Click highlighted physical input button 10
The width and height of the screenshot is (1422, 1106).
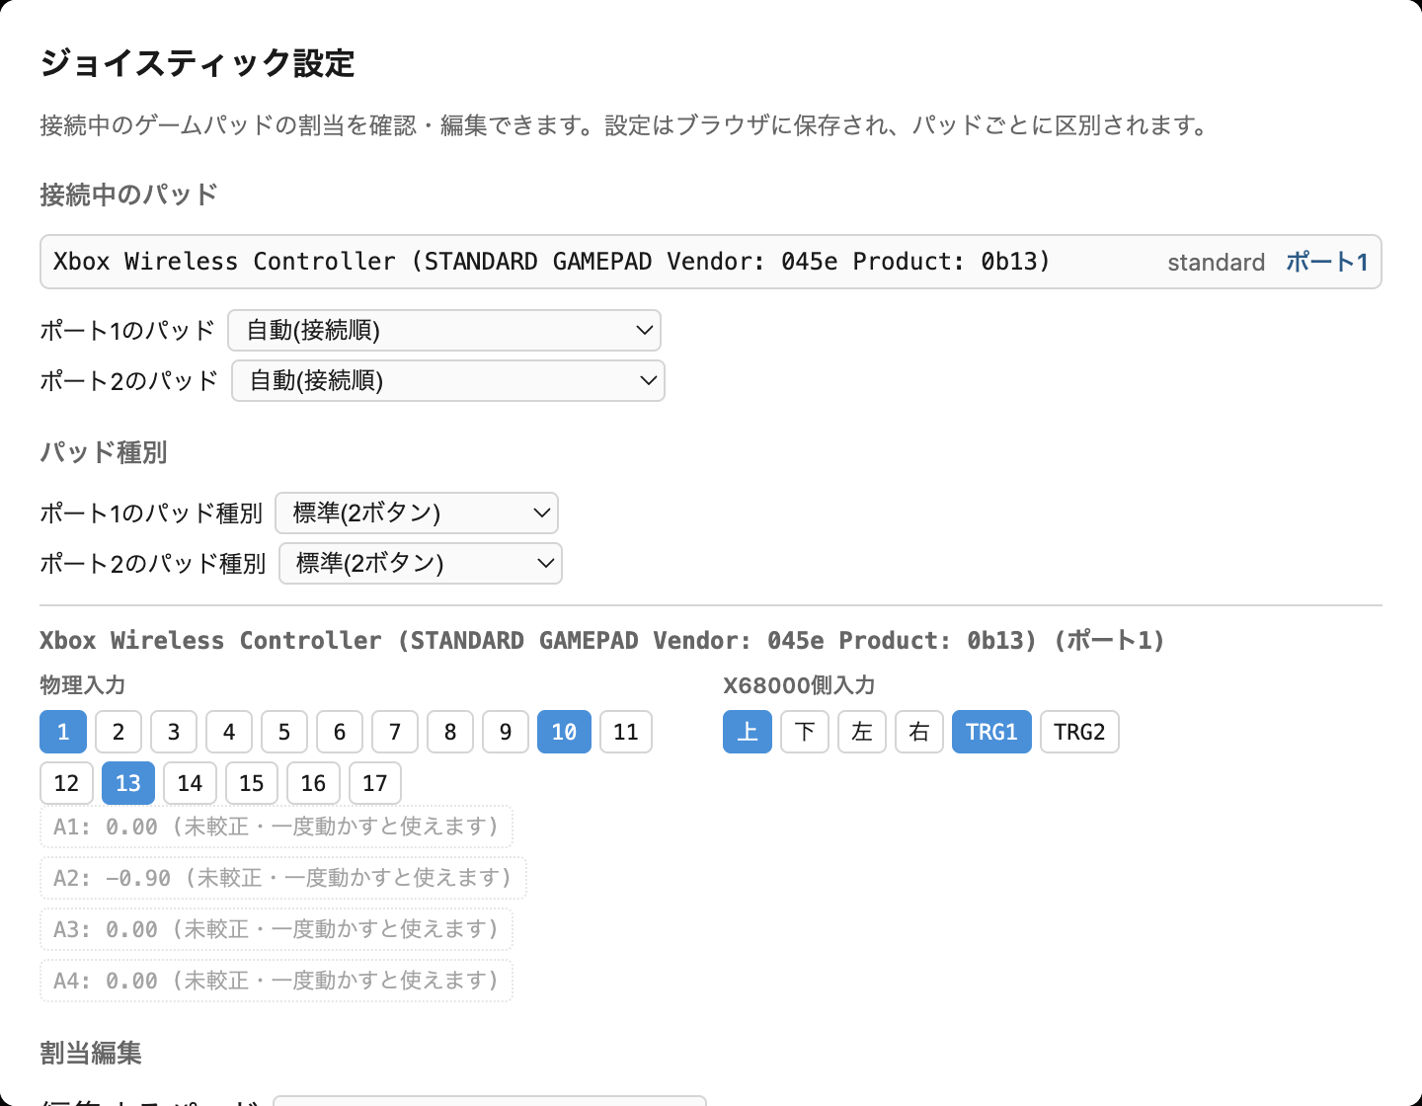coord(564,732)
